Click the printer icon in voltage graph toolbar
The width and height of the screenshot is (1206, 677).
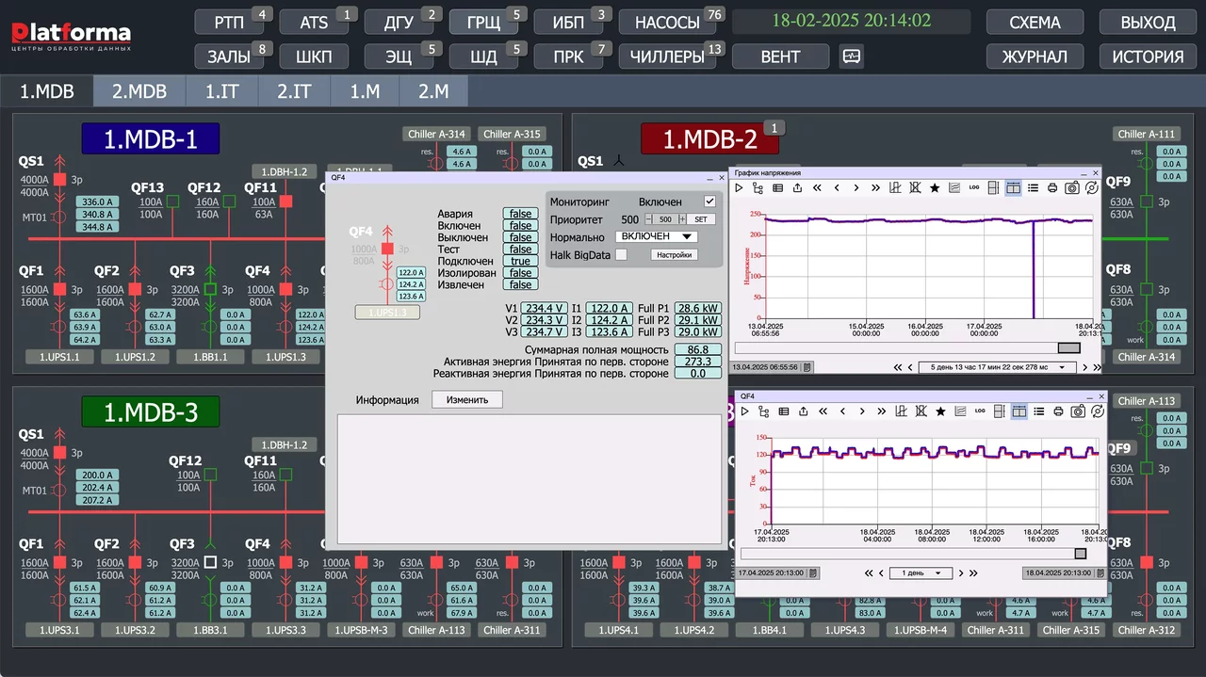[x=1052, y=188]
